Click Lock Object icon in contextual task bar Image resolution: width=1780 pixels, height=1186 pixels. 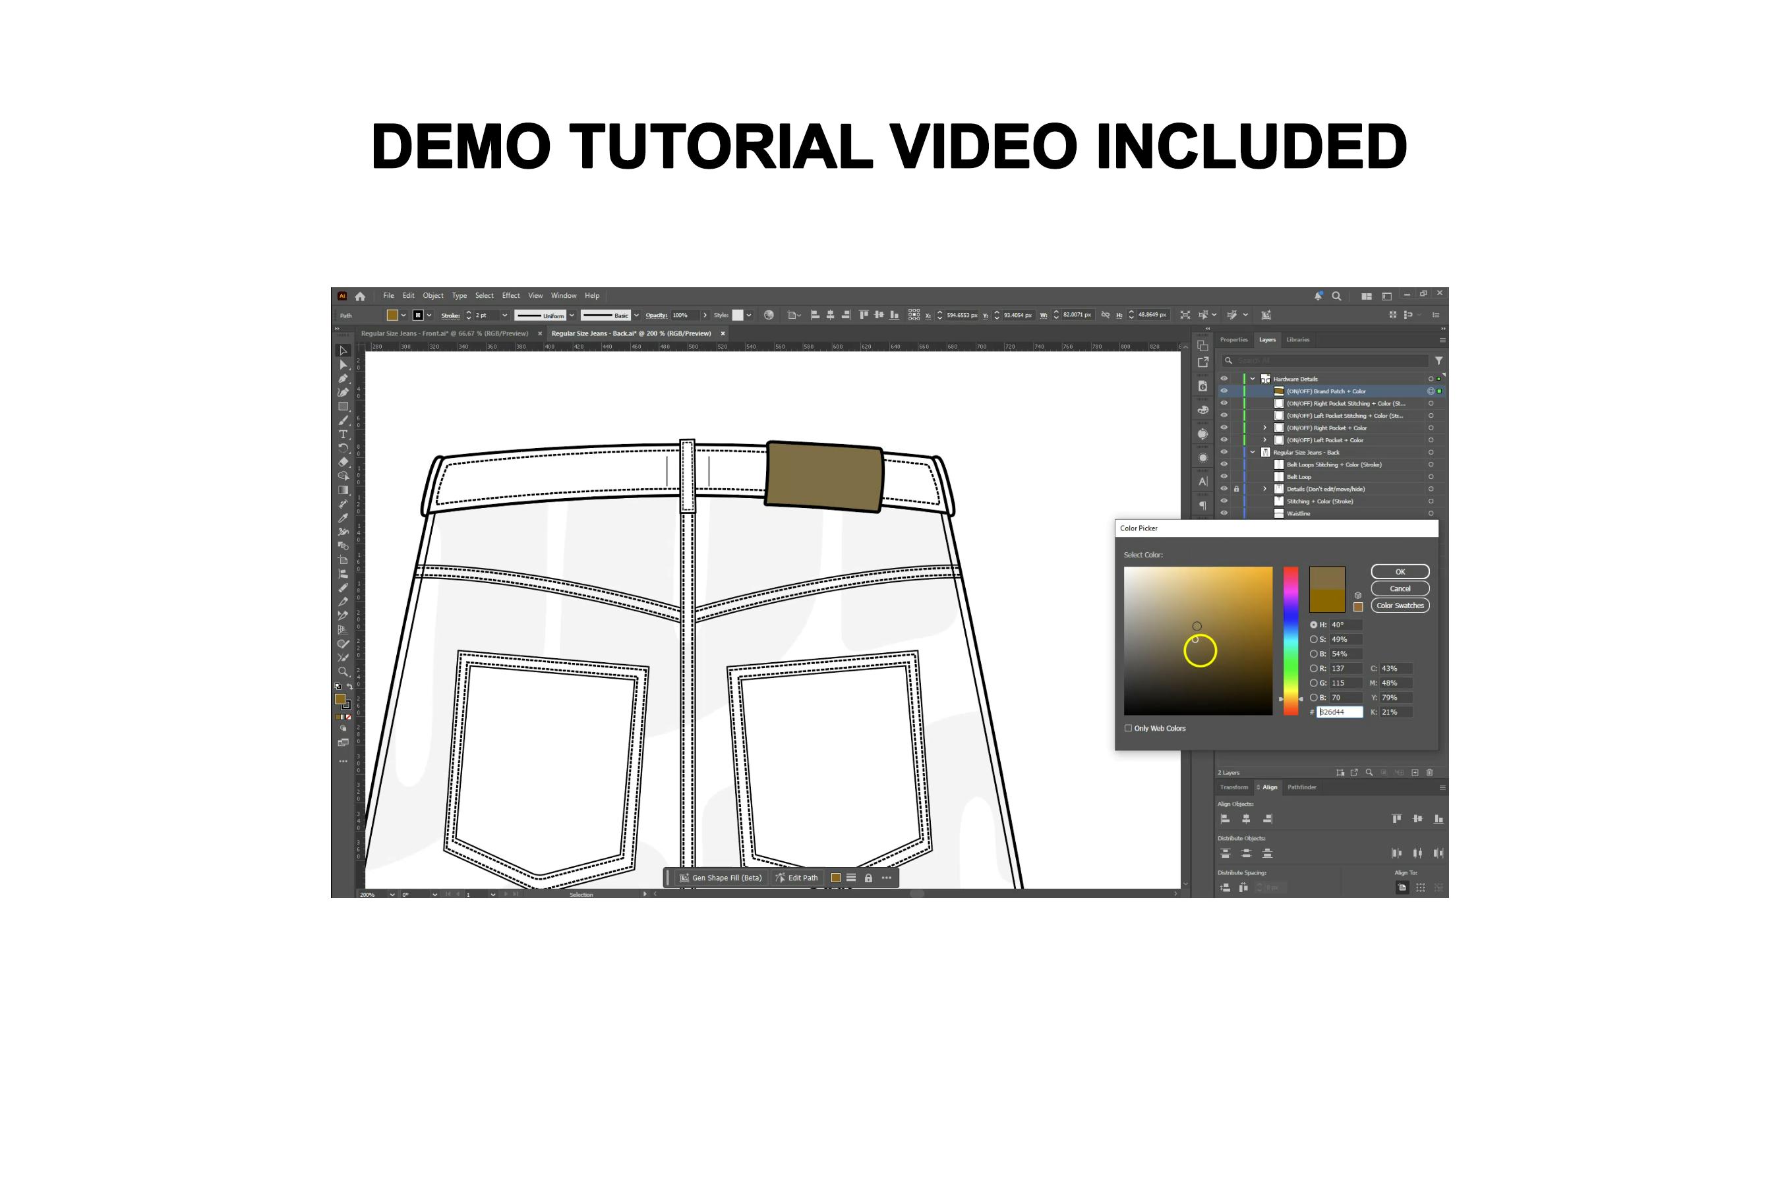coord(869,878)
